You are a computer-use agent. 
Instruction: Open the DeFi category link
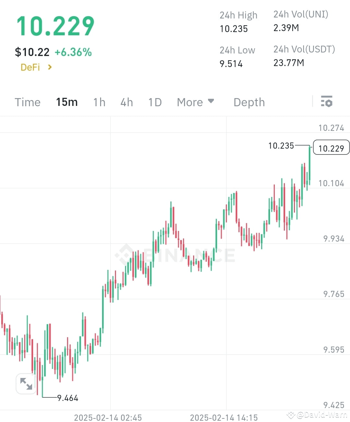pyautogui.click(x=30, y=67)
